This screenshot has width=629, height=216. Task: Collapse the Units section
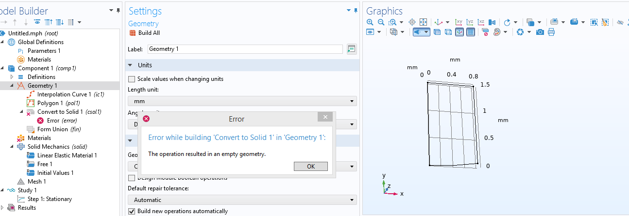click(130, 65)
